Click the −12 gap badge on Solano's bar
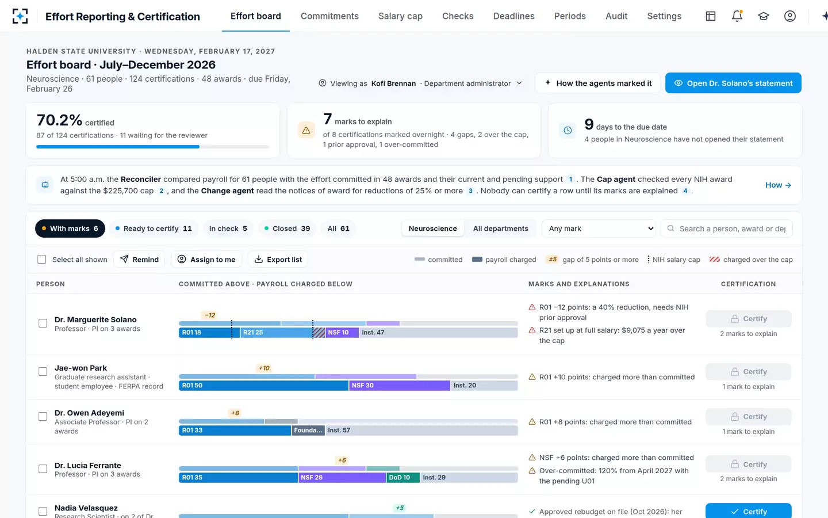This screenshot has width=828, height=518. coord(210,315)
